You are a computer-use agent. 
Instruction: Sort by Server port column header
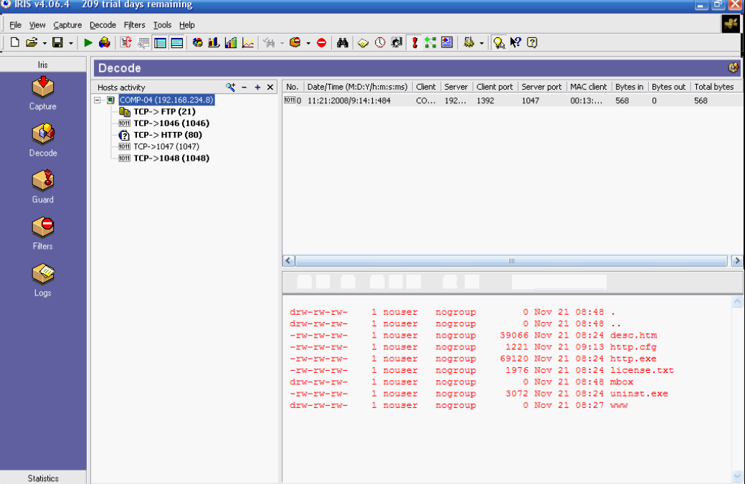pyautogui.click(x=541, y=87)
